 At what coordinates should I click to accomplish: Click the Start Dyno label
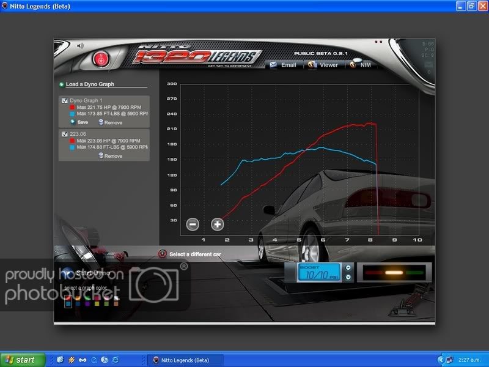[x=93, y=273]
